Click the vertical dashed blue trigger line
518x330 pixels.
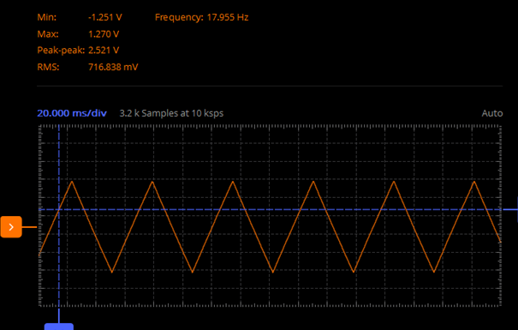(x=59, y=258)
